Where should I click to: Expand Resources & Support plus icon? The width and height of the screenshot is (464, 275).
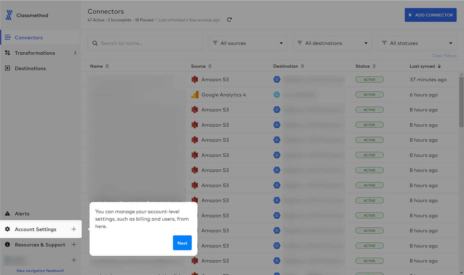pos(74,245)
